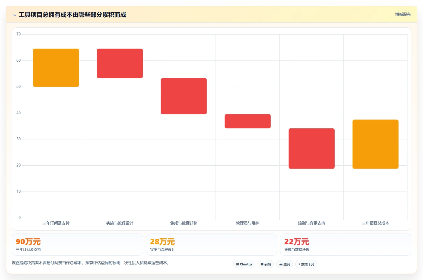Image resolution: width=423 pixels, height=280 pixels.
Task: Click the red 实施与流程设计 bar
Action: coord(120,63)
